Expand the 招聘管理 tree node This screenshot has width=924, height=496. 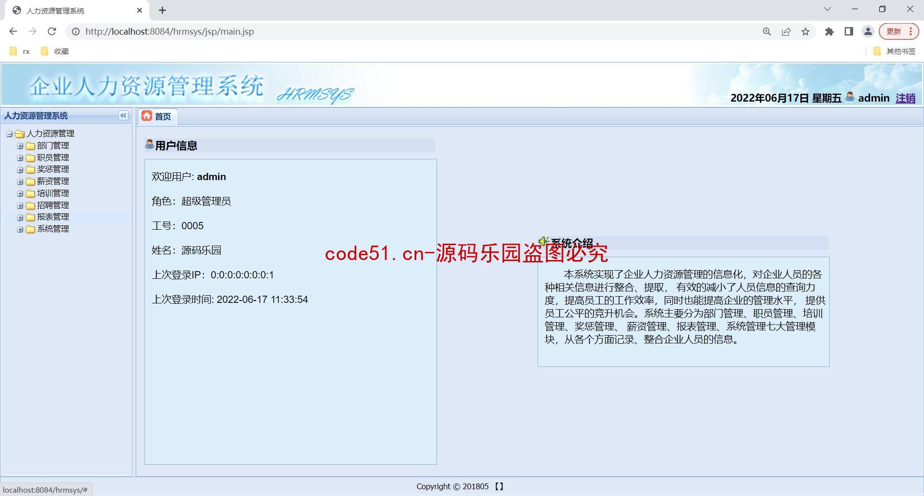click(20, 206)
